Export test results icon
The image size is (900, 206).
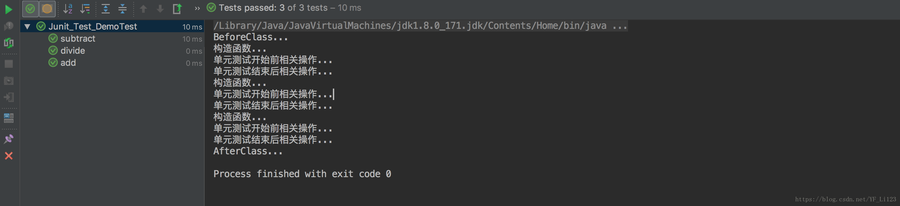point(177,9)
